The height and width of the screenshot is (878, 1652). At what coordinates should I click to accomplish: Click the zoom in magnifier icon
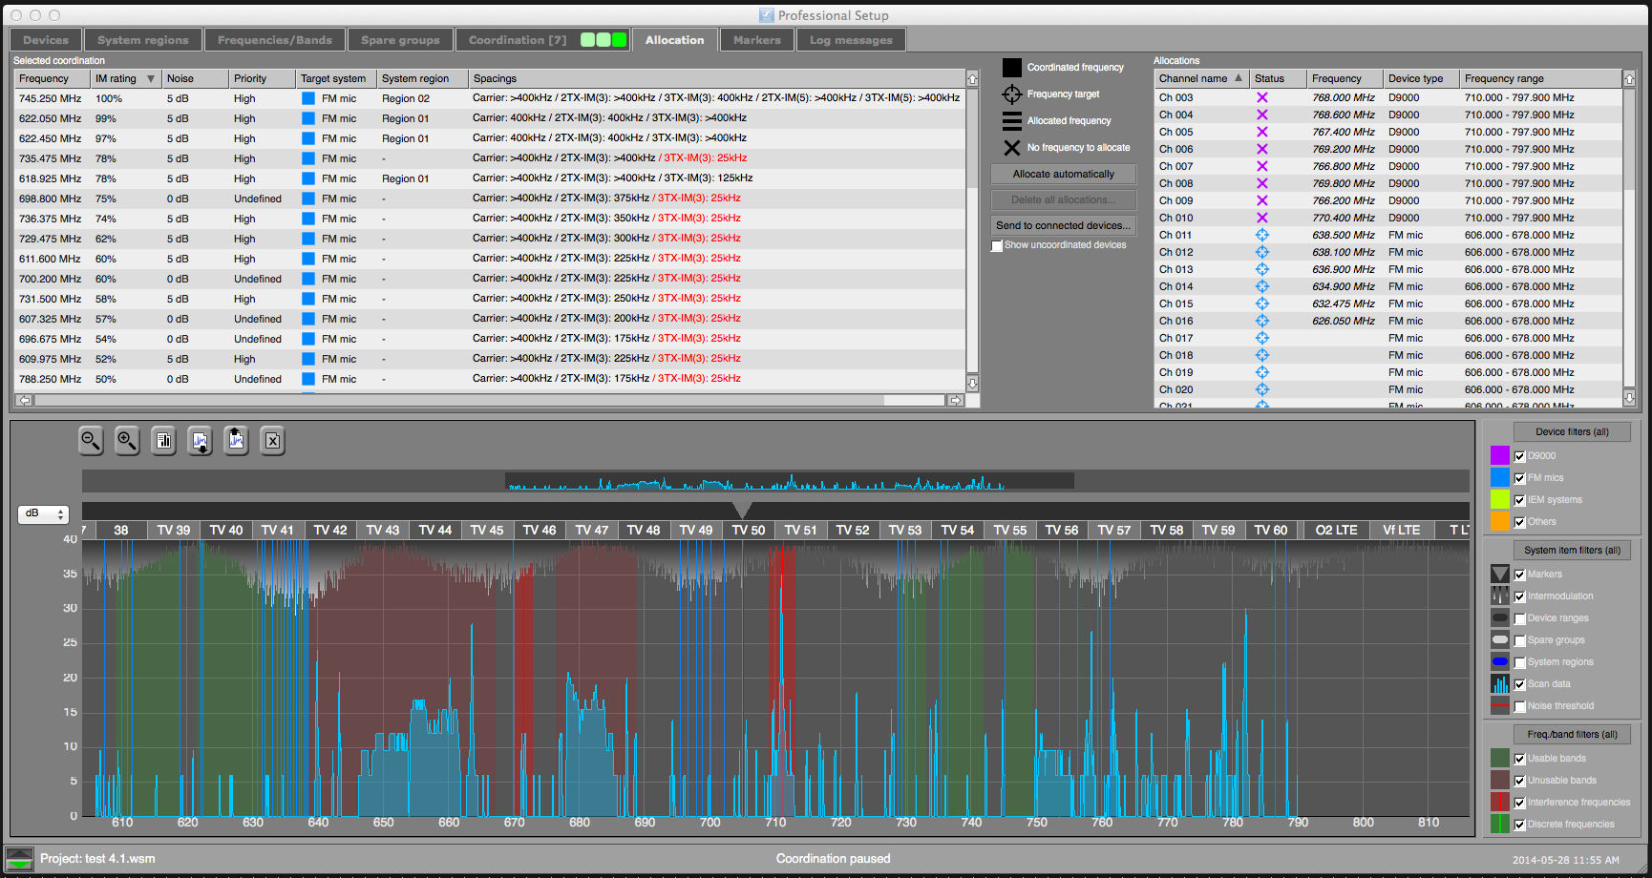point(127,440)
